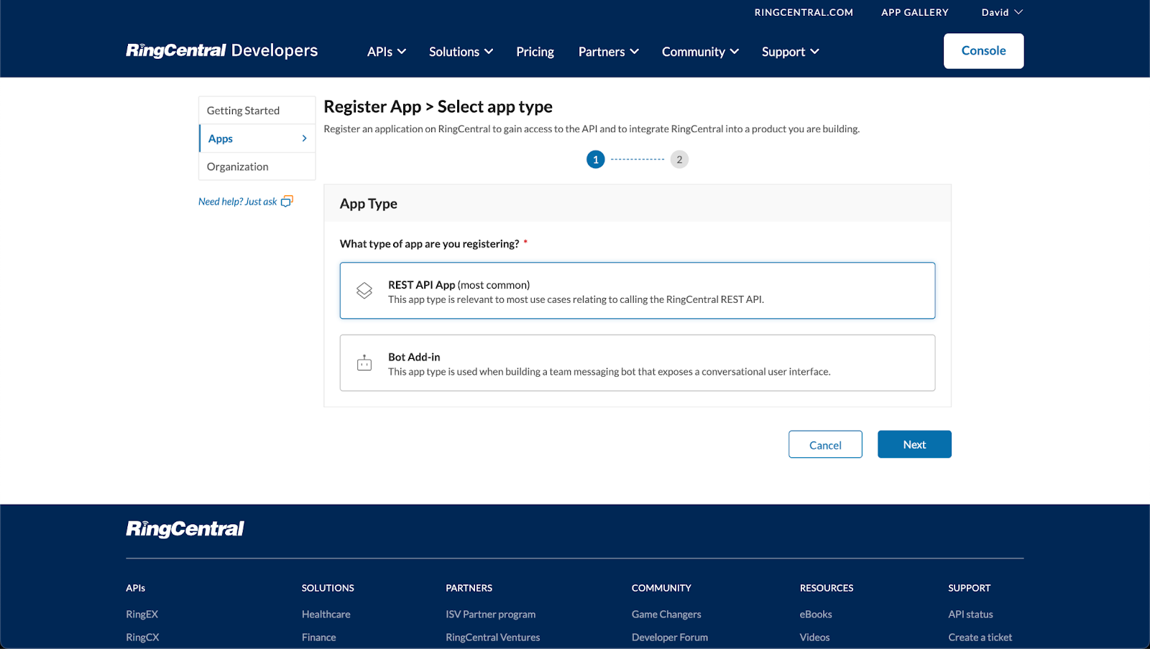1150x649 pixels.
Task: Click step 1 circle in the progress indicator
Action: [x=594, y=159]
